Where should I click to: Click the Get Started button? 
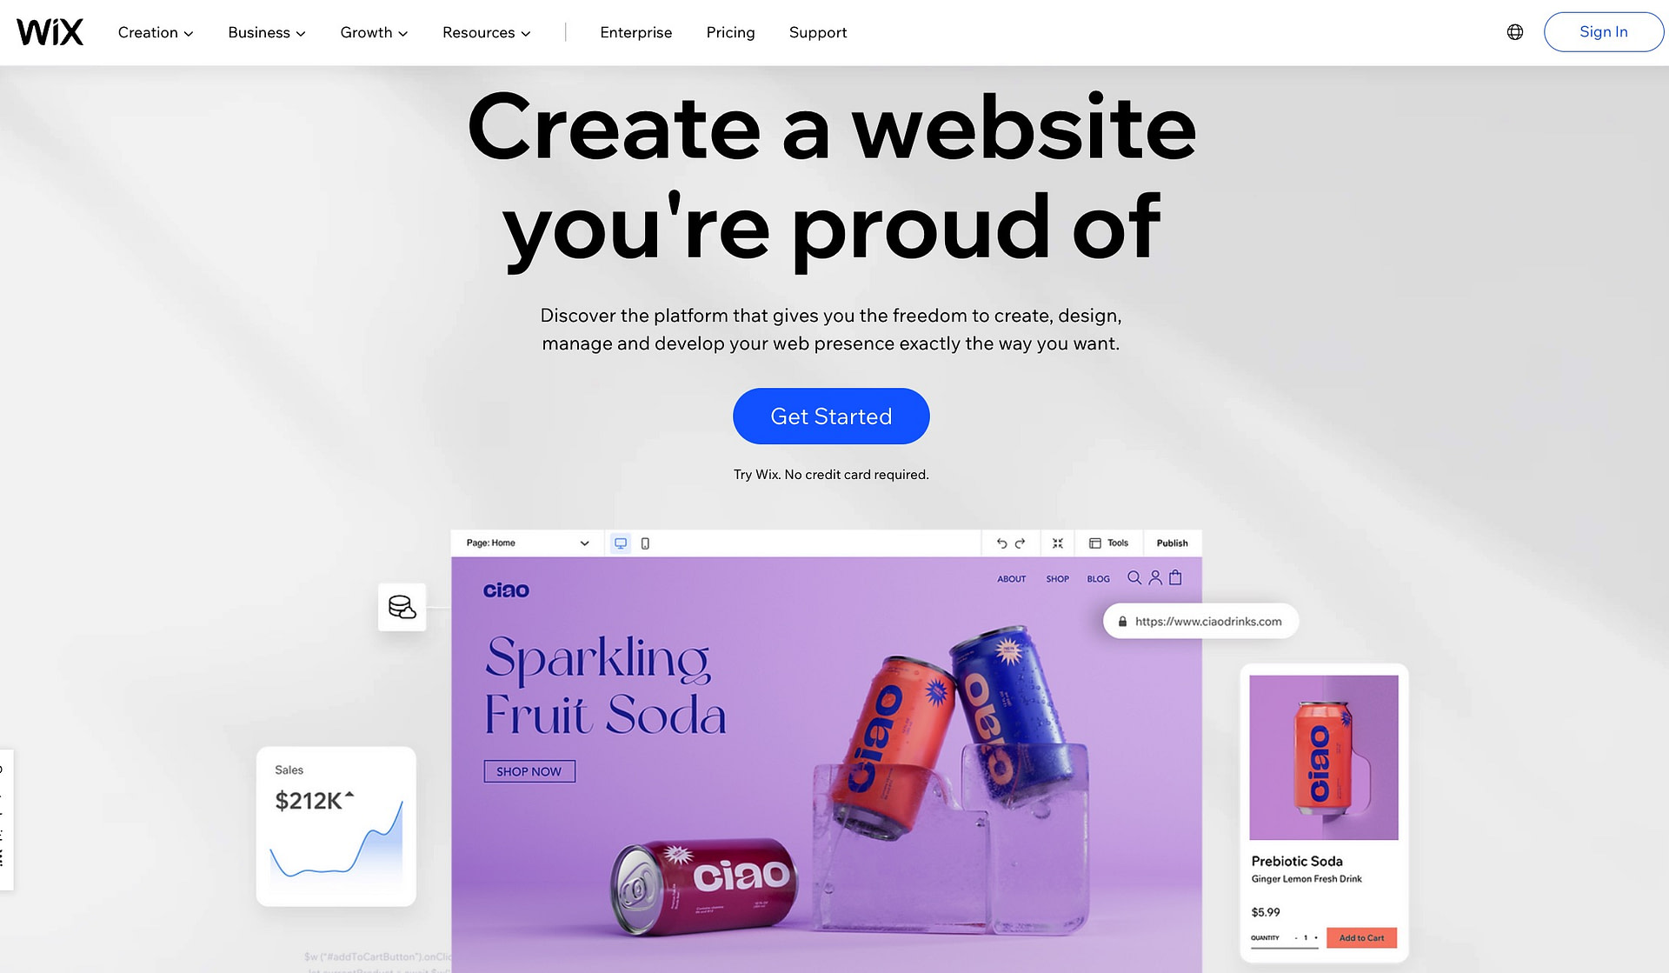coord(831,416)
